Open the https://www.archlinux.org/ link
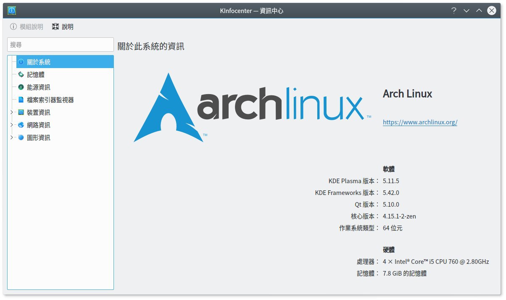Viewport: 506px width, 300px height. (x=420, y=122)
